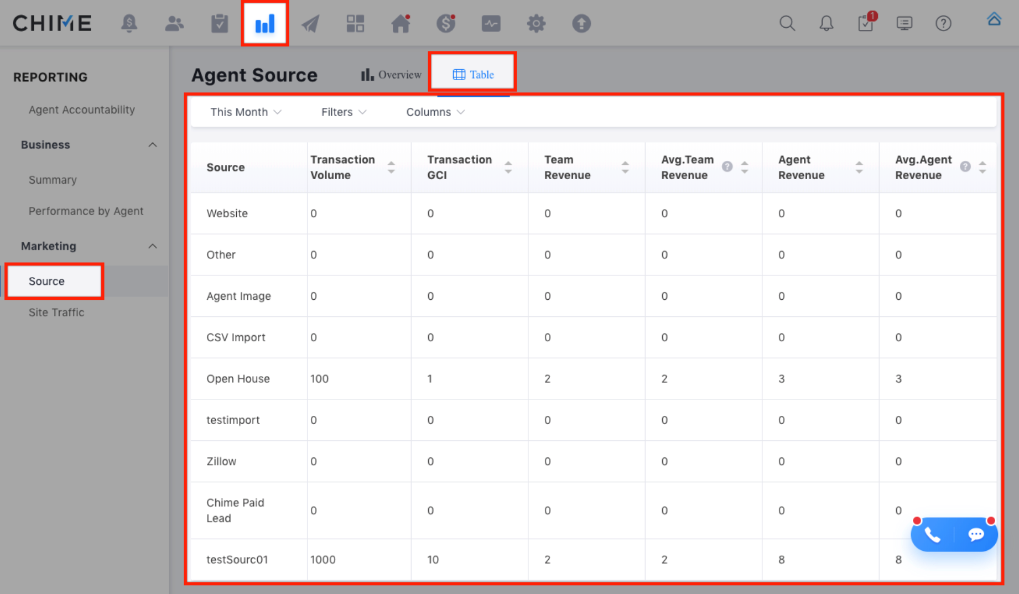Open the Filters dropdown
The height and width of the screenshot is (594, 1019).
point(344,112)
